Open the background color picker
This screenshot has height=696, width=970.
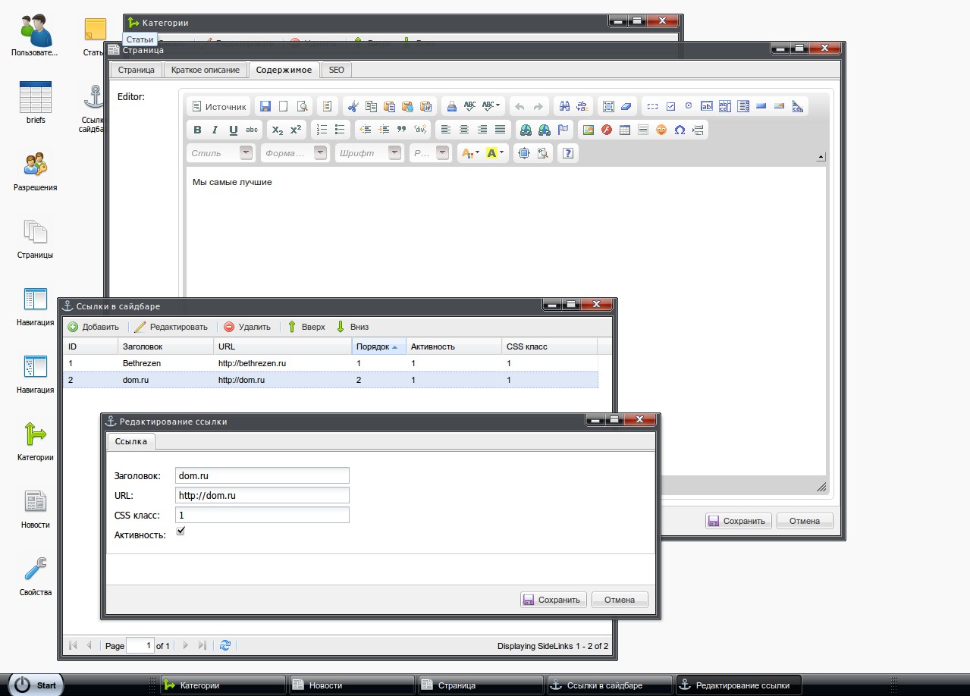(495, 153)
